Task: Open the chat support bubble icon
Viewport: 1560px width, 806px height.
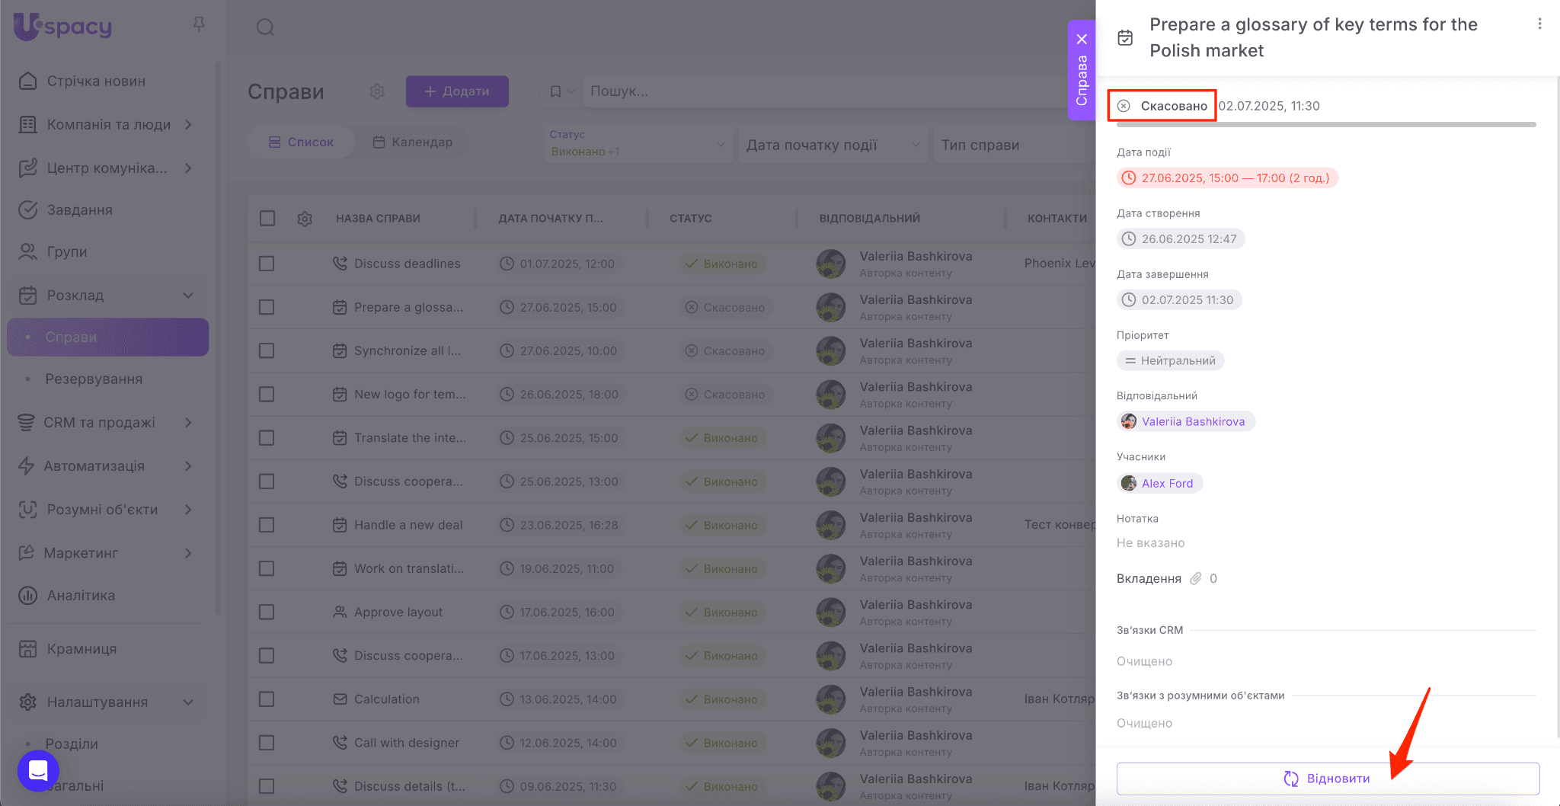Action: [38, 771]
